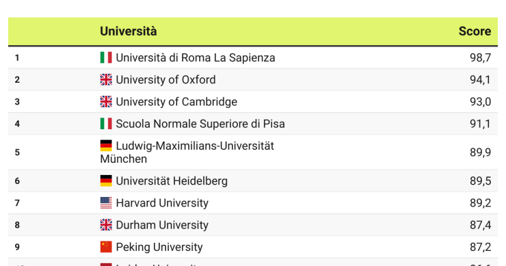
Task: Click the US flag beside Harvard University
Action: tap(106, 202)
